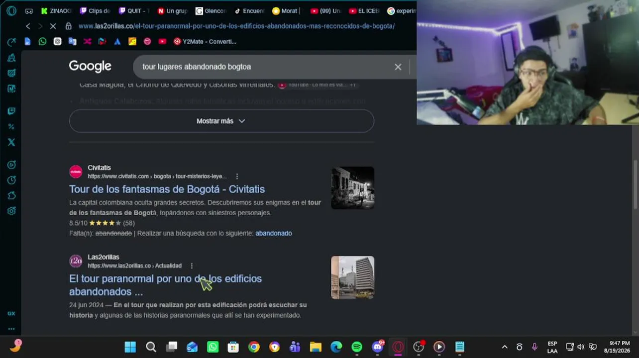Open the GX icon at sidebar bottom
The width and height of the screenshot is (639, 358).
tap(11, 313)
